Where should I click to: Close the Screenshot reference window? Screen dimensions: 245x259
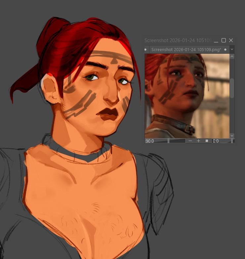231,40
